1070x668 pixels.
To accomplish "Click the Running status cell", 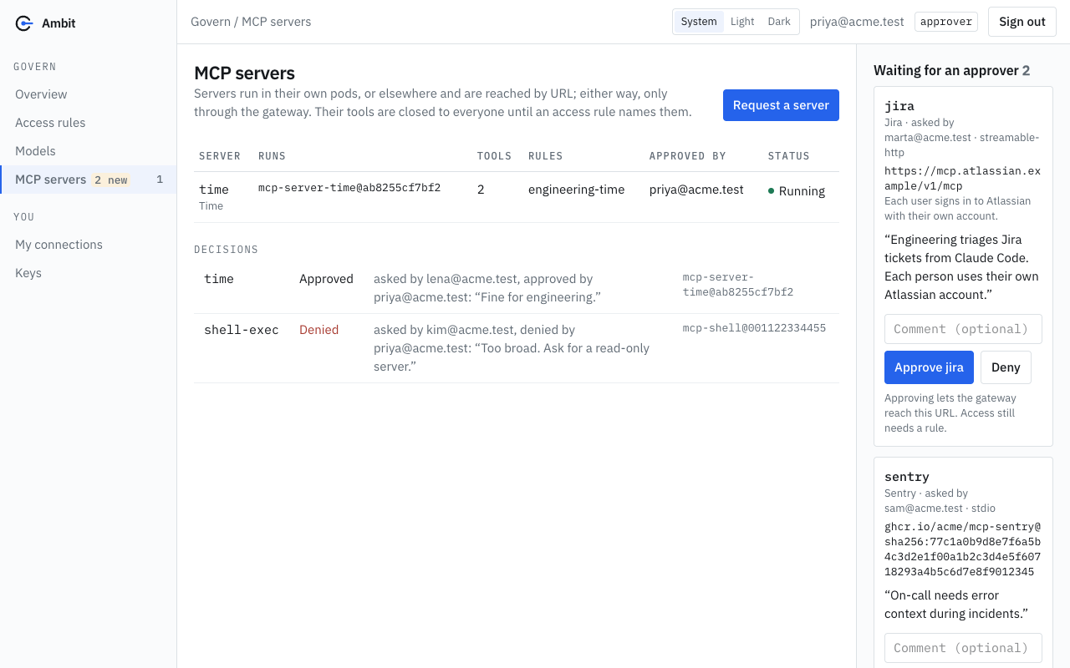I will tap(797, 191).
